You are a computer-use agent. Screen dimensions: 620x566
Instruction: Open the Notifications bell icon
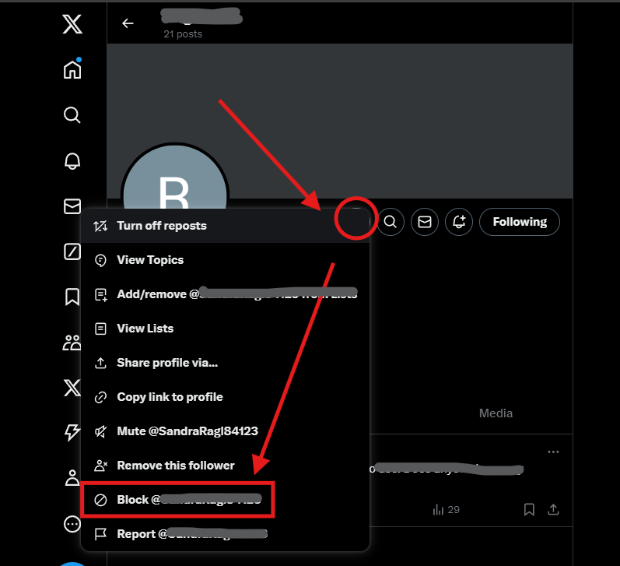click(72, 160)
